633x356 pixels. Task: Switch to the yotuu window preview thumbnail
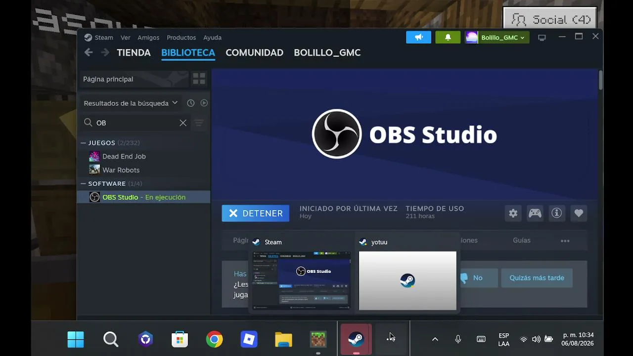407,280
